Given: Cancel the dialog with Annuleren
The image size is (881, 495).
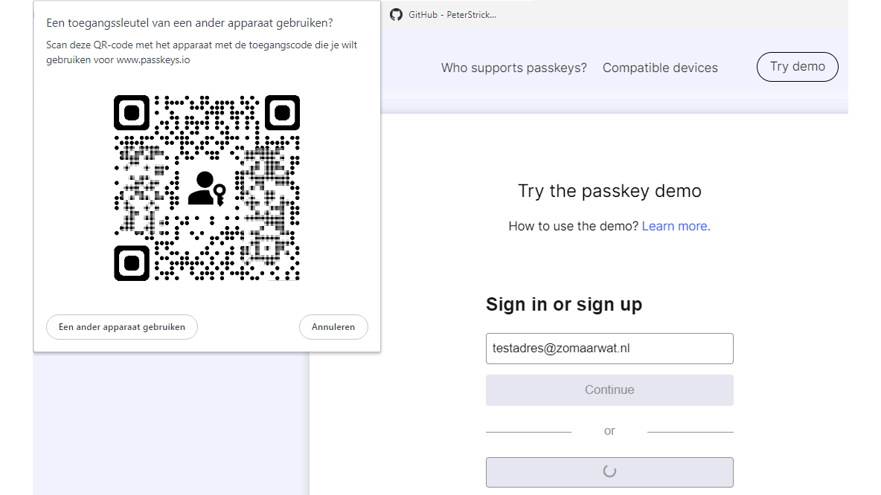Looking at the screenshot, I should pos(333,327).
